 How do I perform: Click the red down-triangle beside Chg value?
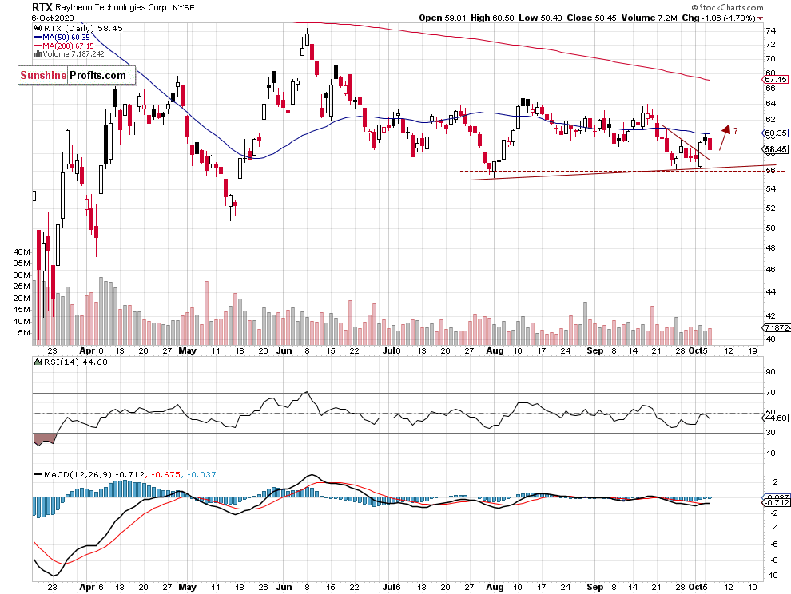[x=760, y=18]
